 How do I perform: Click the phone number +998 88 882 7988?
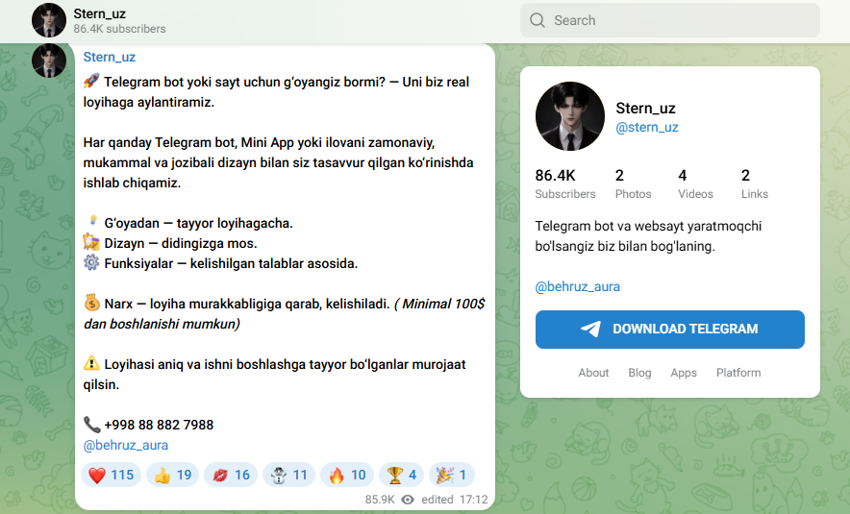tap(159, 425)
